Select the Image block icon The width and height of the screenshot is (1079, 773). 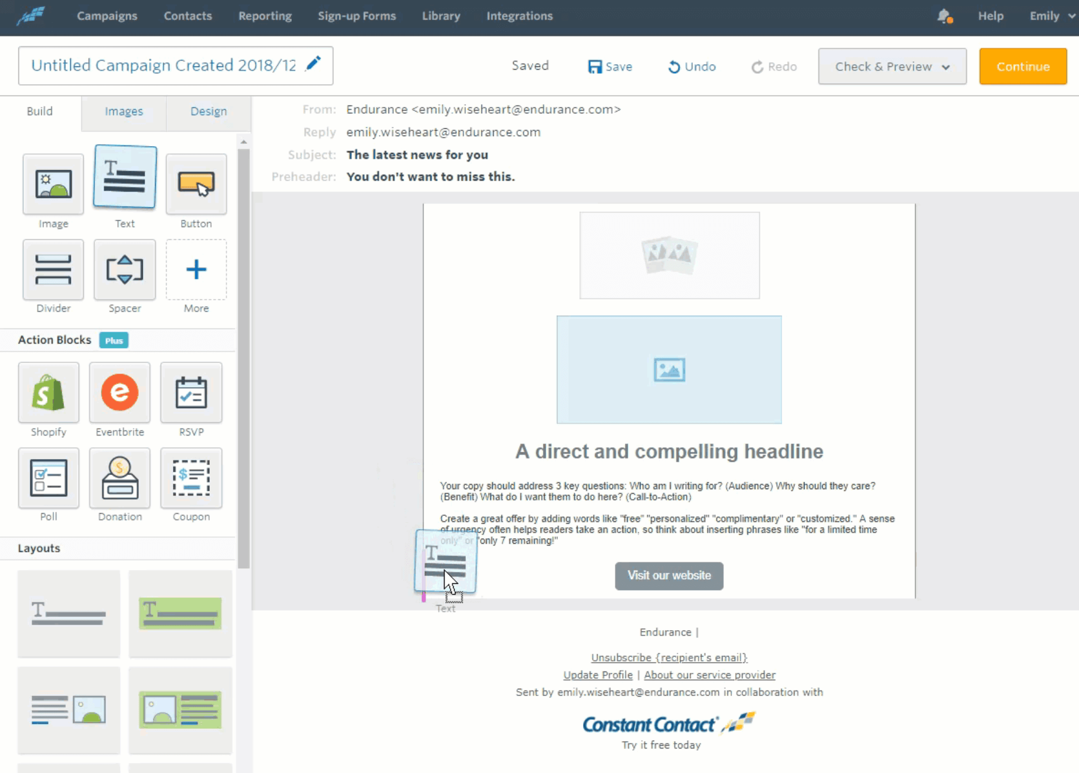coord(53,184)
